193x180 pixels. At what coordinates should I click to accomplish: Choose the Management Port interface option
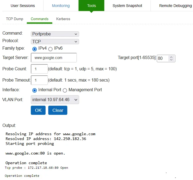65,90
